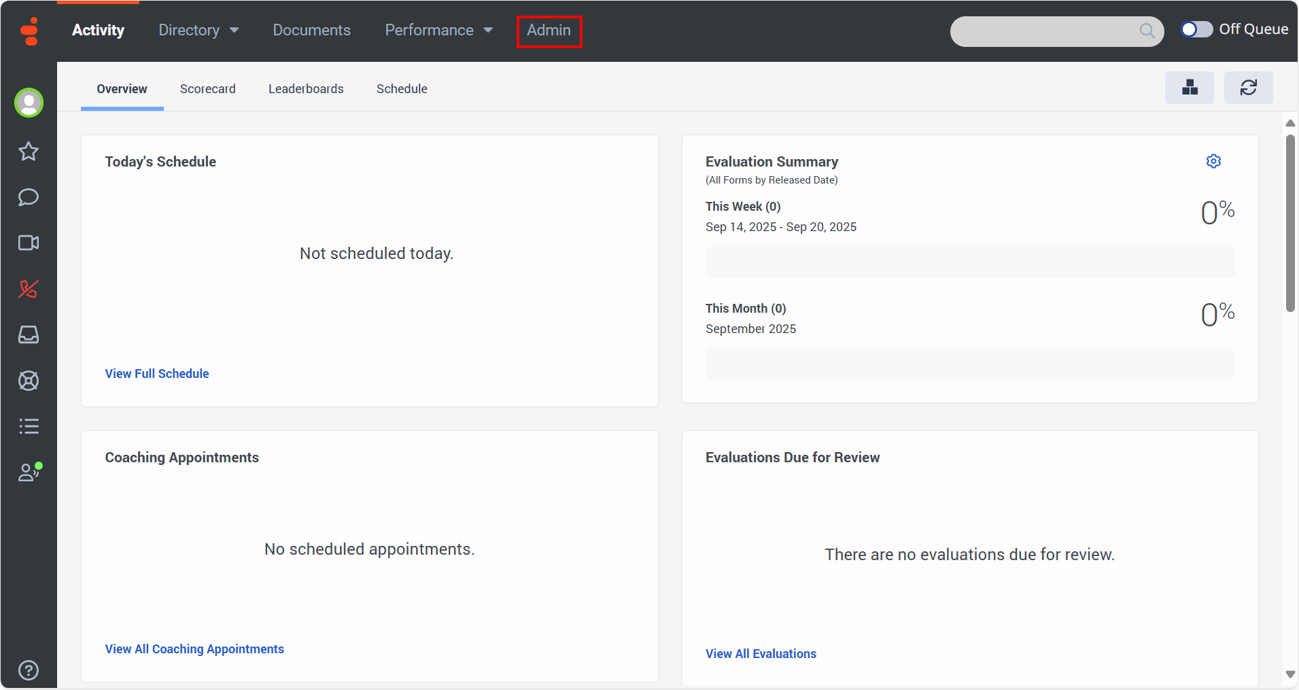Click This Month progress bar
The image size is (1299, 690).
[970, 364]
